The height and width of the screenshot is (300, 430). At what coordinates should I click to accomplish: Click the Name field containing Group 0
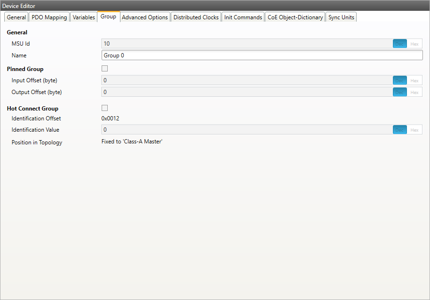262,55
